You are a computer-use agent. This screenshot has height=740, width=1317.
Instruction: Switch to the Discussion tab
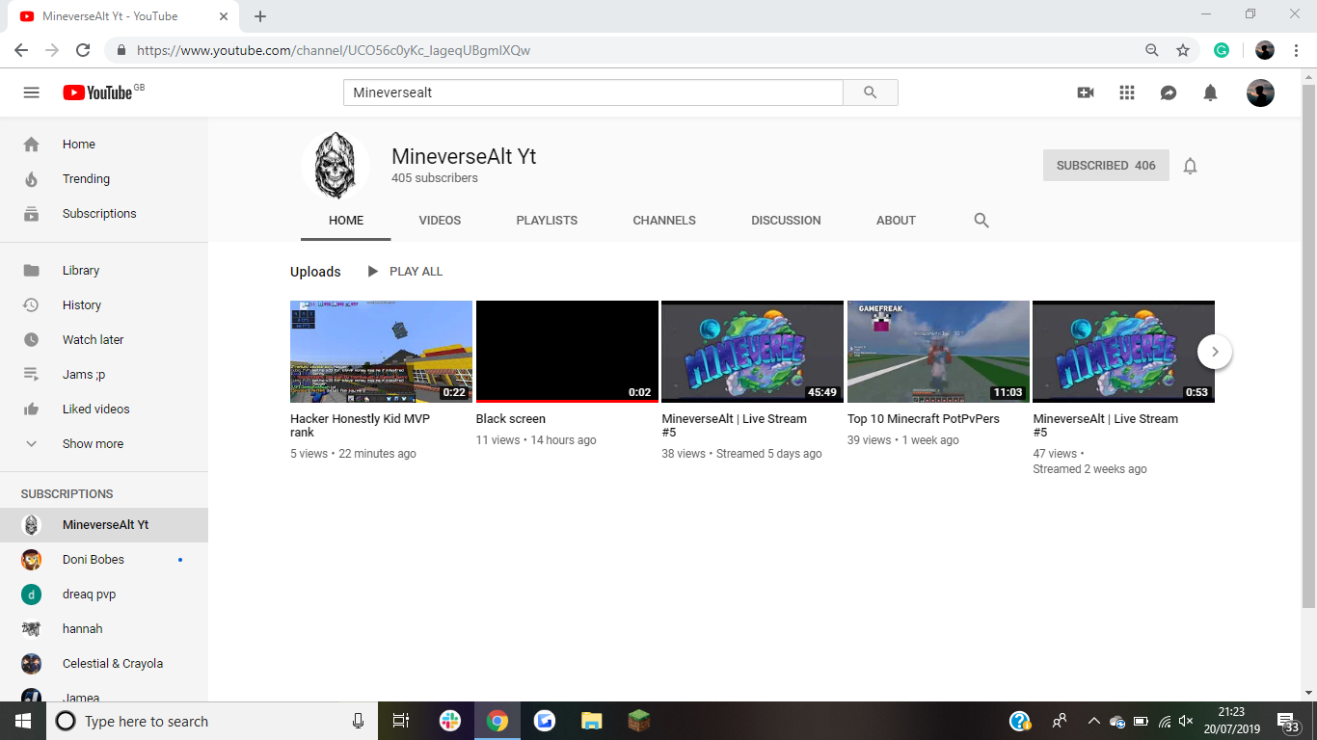(786, 221)
